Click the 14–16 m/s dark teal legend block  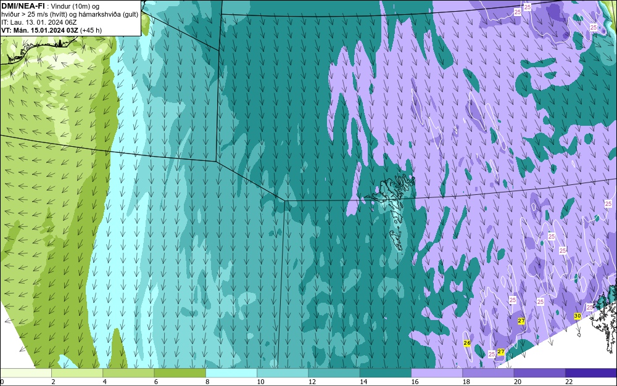386,373
